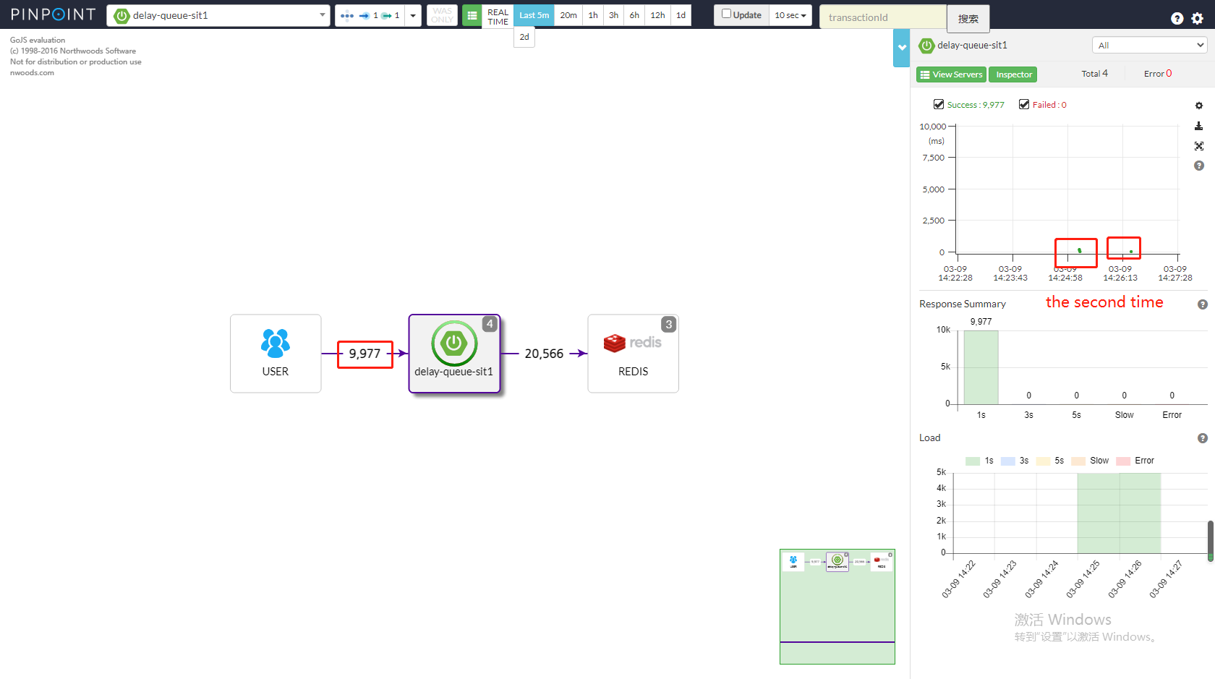The height and width of the screenshot is (679, 1215).
Task: Click the instance count badge 4 on app node
Action: point(490,324)
